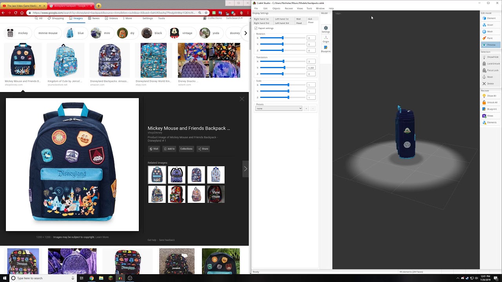The image size is (502, 282).
Task: Click Show All in Recover panel
Action: click(491, 96)
